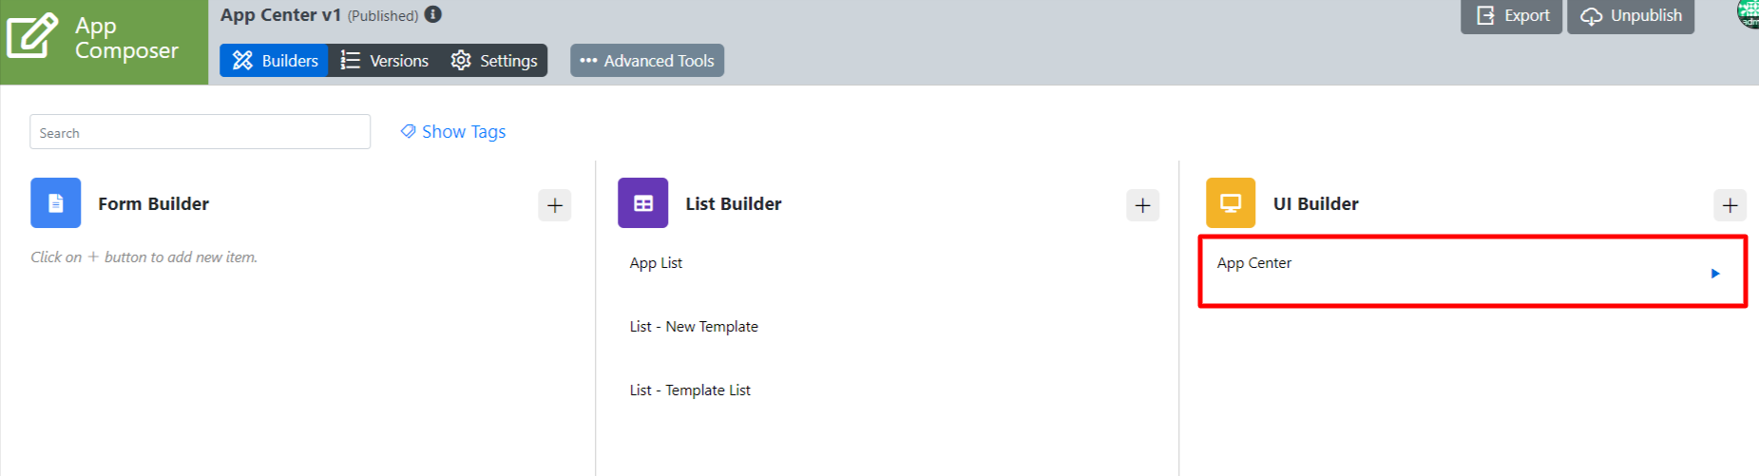Unpublish the App Center app
1759x476 pixels.
[x=1631, y=16]
